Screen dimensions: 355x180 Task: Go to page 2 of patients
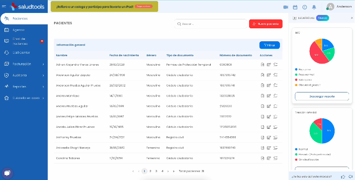[x=150, y=171]
